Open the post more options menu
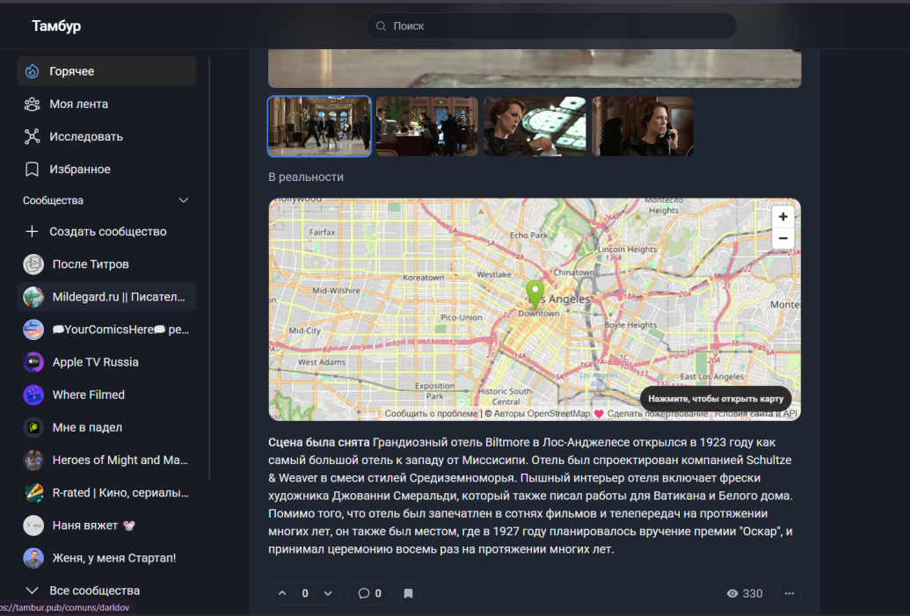 tap(790, 593)
